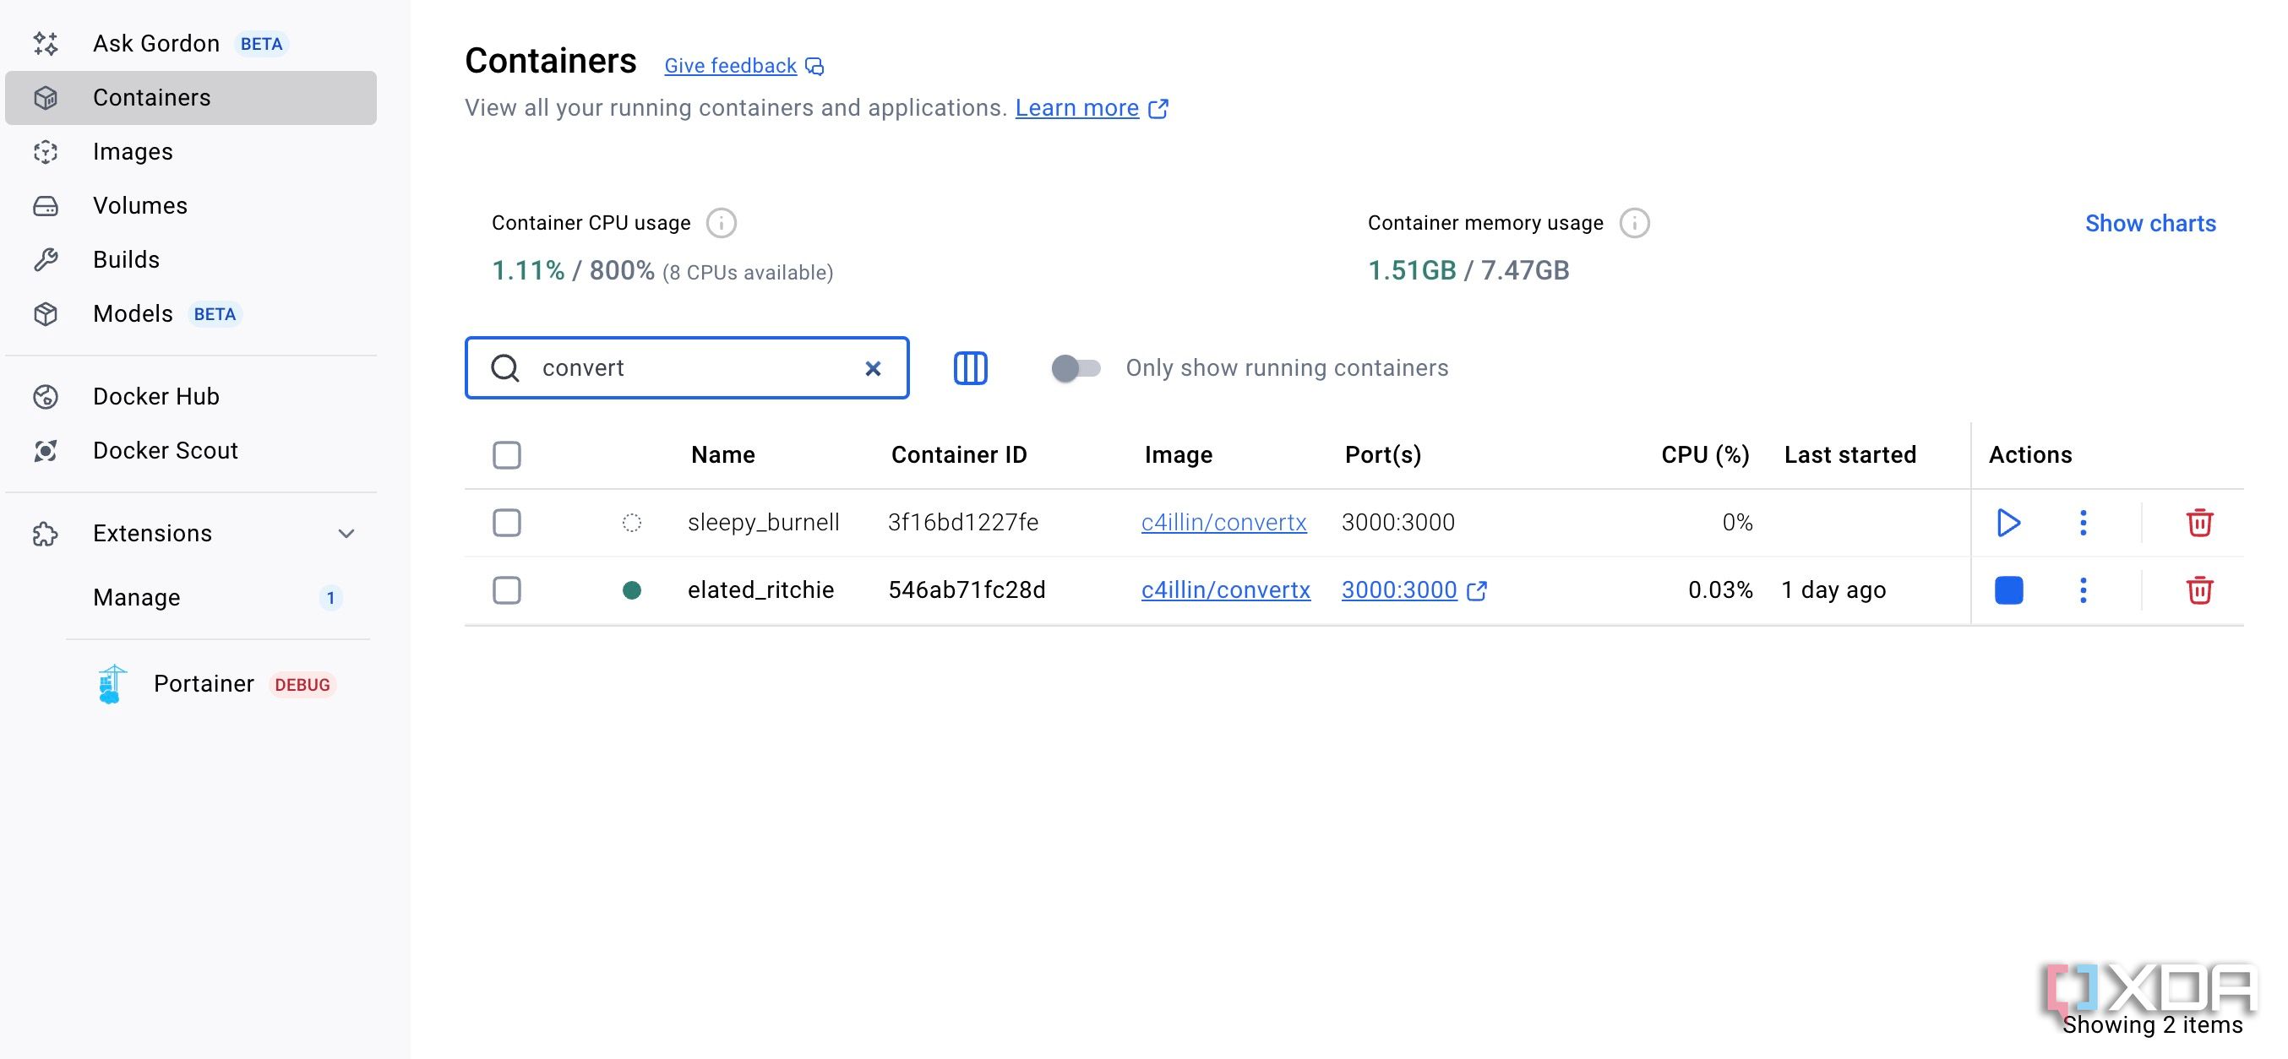The height and width of the screenshot is (1059, 2288).
Task: Click into the convert search field
Action: click(689, 367)
